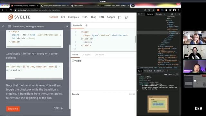This screenshot has height=116, width=206.
Task: Open the Chrome three-dot menu
Action: [x=178, y=10]
